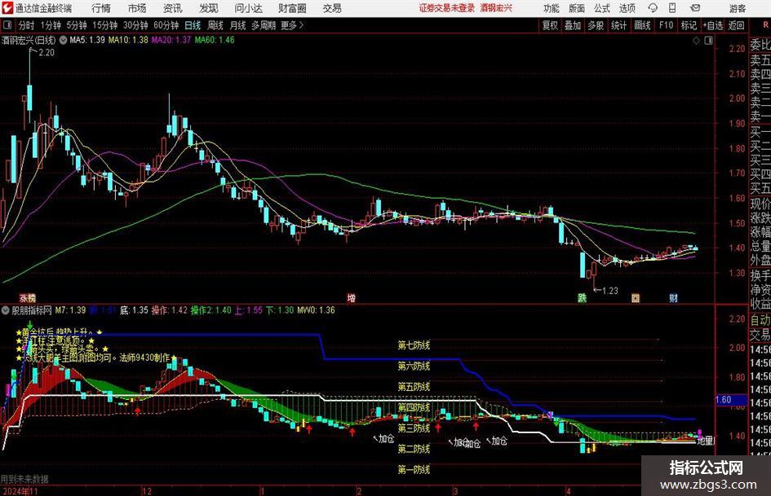This screenshot has height=496, width=771.
Task: Select the 月线 monthly period tab
Action: pos(238,25)
